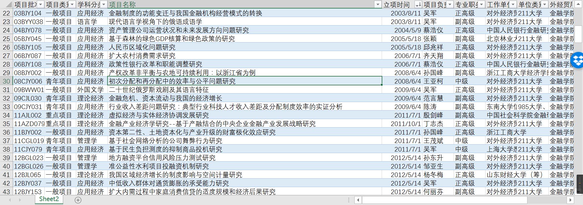Select cell 12BJL065

[x=28, y=175]
